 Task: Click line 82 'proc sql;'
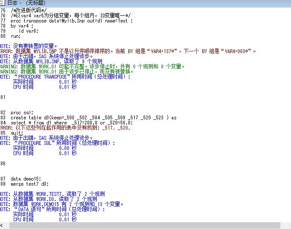click(22, 113)
